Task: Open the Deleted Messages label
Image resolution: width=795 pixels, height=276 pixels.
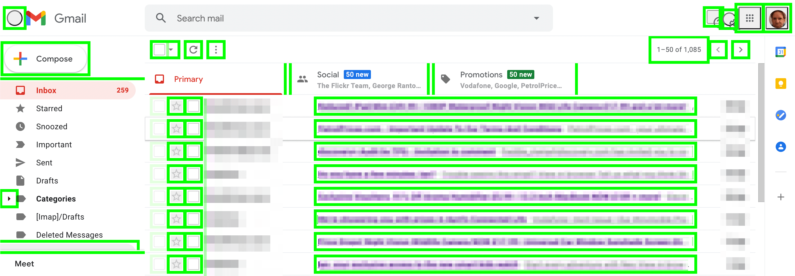Action: (x=68, y=235)
